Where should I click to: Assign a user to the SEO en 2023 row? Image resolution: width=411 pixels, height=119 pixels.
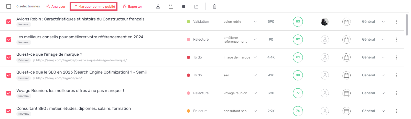[x=325, y=75]
